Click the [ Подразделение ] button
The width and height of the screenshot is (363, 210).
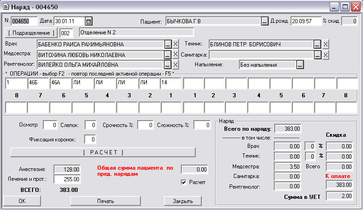pos(31,33)
